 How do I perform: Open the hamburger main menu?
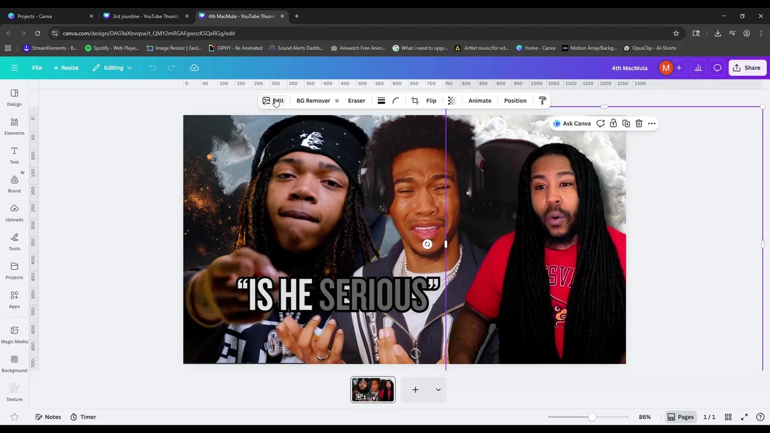[x=14, y=68]
